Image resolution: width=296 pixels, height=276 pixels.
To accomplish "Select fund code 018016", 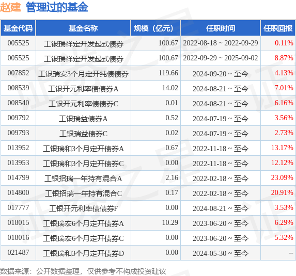I will (x=18, y=237).
